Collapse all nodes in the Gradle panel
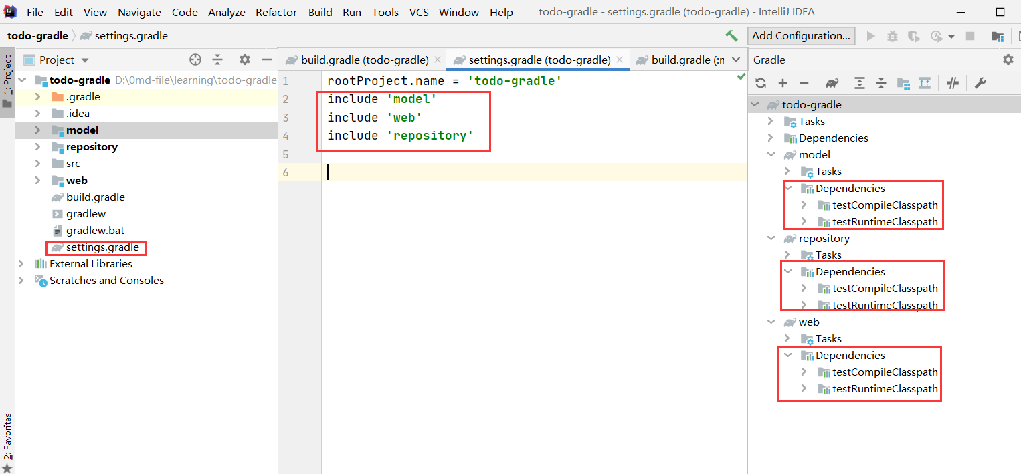 tap(881, 82)
